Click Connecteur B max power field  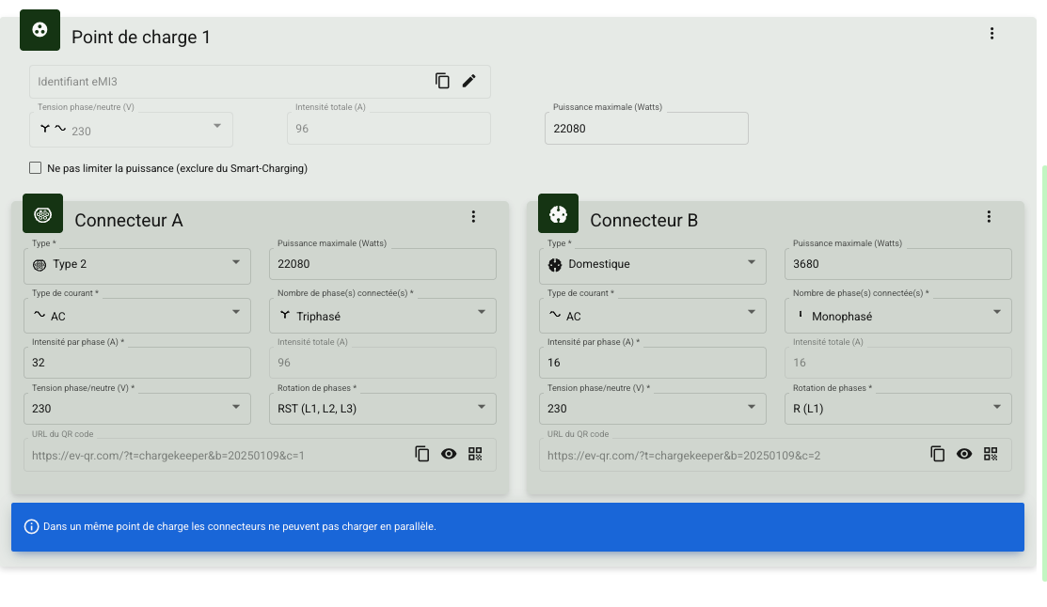tap(897, 265)
